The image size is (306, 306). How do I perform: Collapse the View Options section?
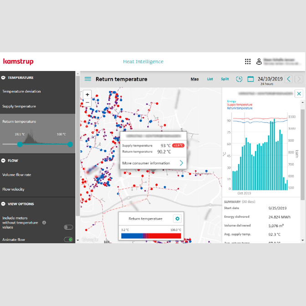(4, 204)
